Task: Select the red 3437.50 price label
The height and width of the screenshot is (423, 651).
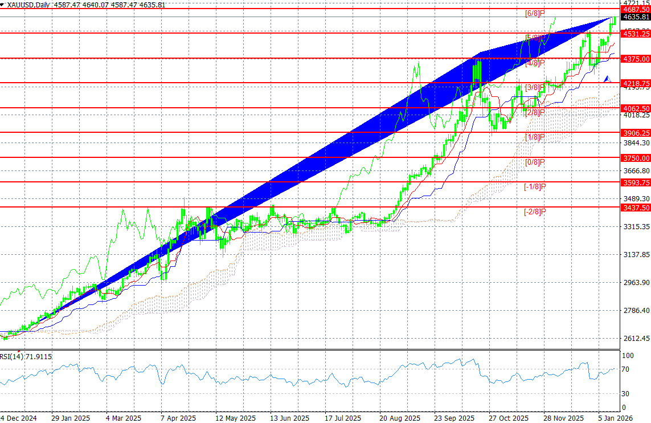Action: (x=636, y=208)
